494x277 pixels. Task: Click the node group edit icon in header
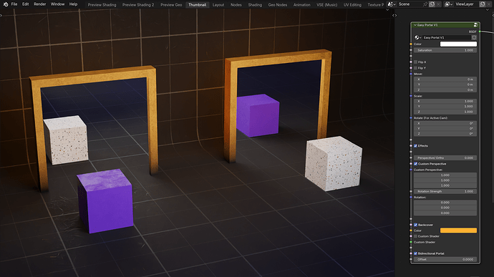tap(475, 25)
